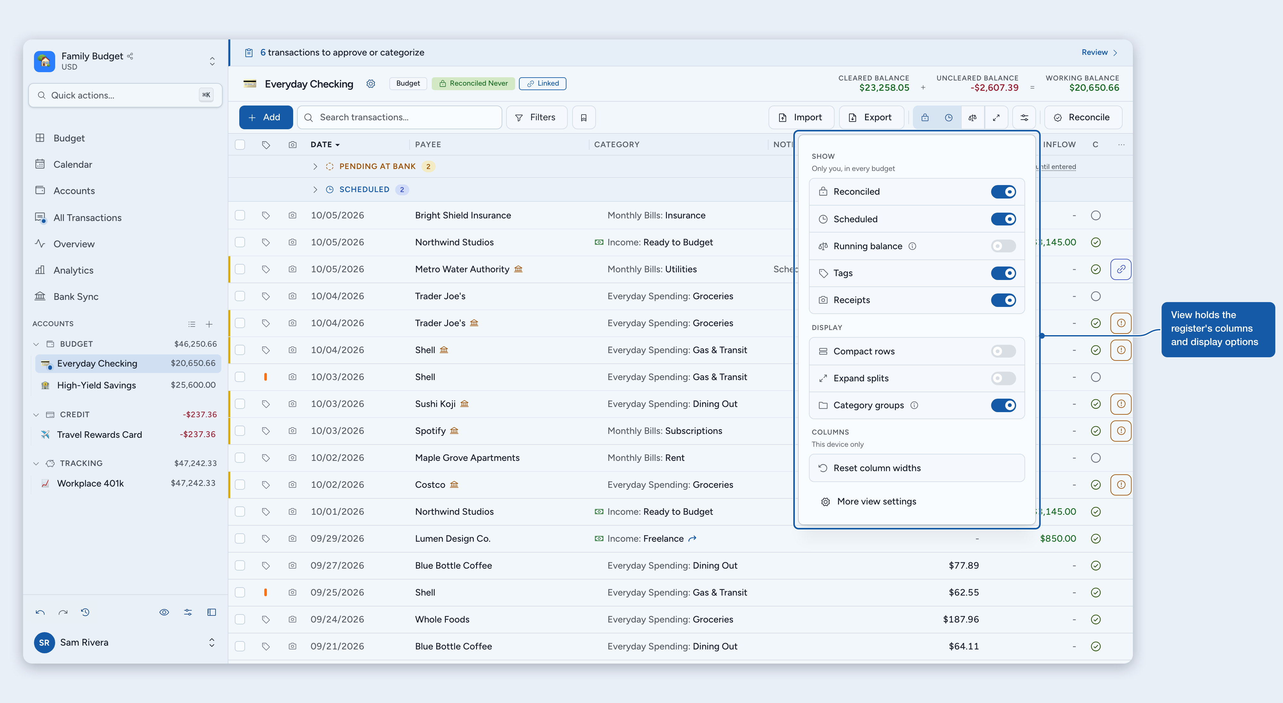Click the receipt camera icon on Whole Foods row

pos(292,620)
